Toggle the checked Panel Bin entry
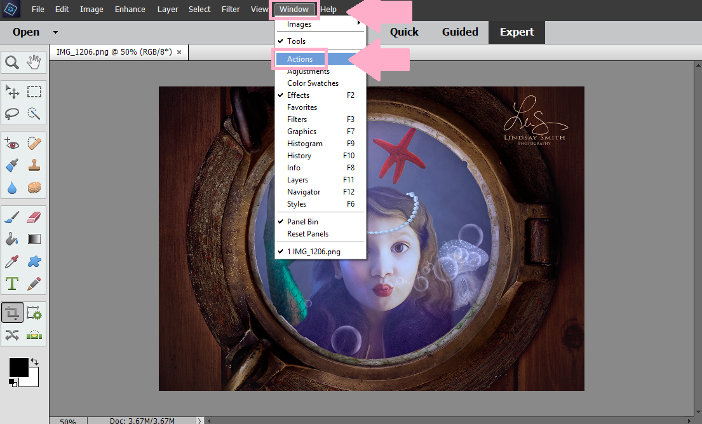 coord(321,222)
